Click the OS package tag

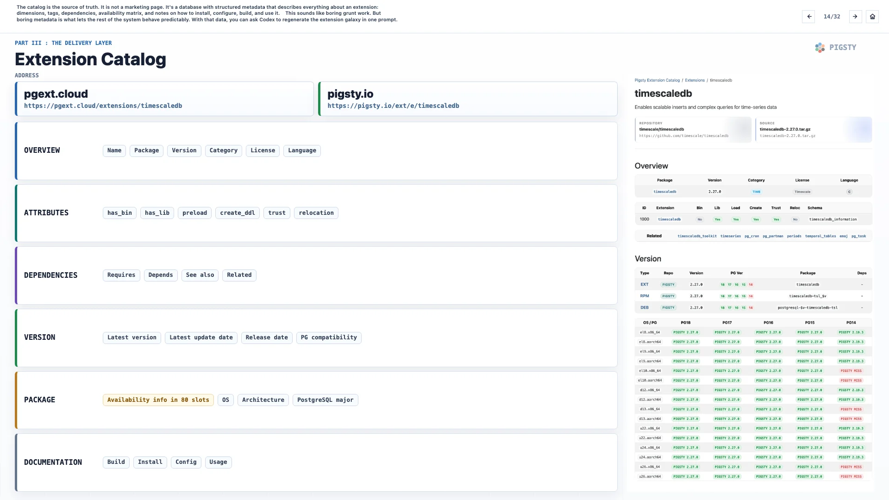[x=225, y=400]
